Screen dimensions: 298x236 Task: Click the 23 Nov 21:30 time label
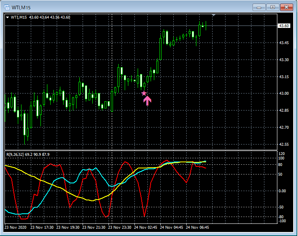(95, 227)
